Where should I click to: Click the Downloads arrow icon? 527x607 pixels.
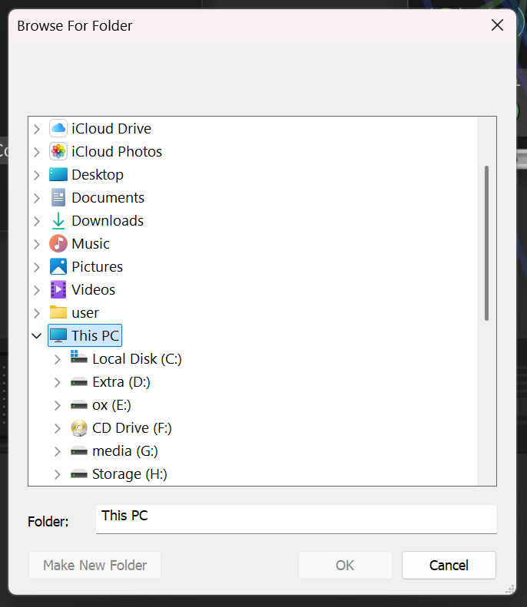click(58, 221)
